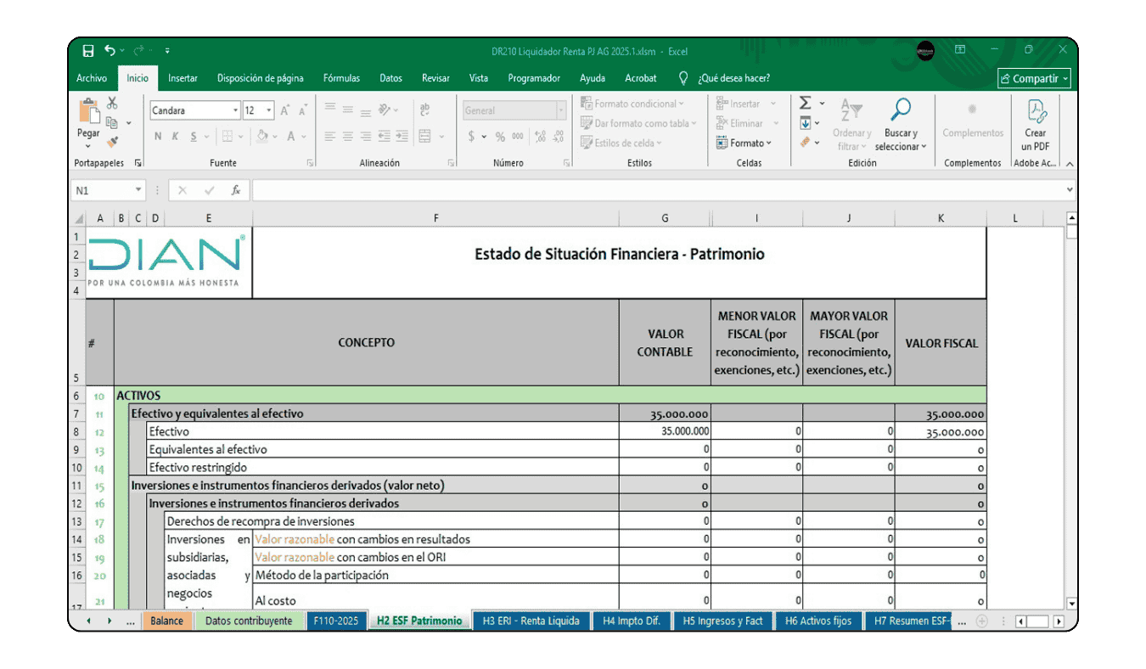Toggle bold with the N button

click(158, 137)
